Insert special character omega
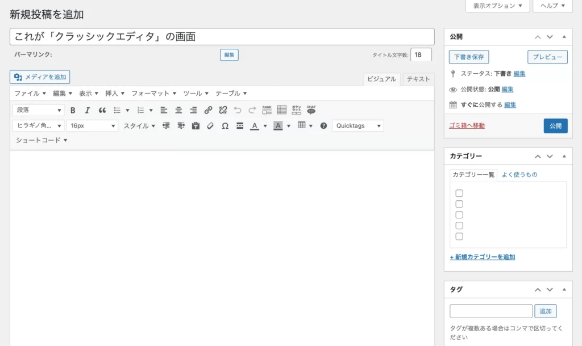The width and height of the screenshot is (582, 346). [225, 125]
